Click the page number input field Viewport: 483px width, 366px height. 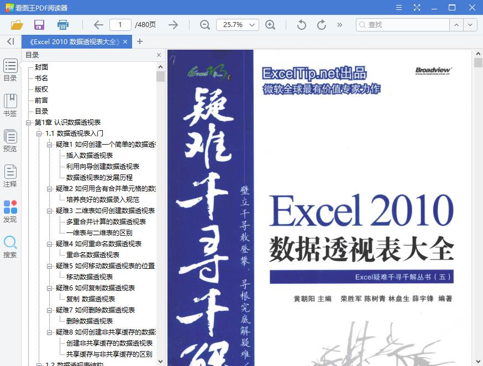(120, 25)
